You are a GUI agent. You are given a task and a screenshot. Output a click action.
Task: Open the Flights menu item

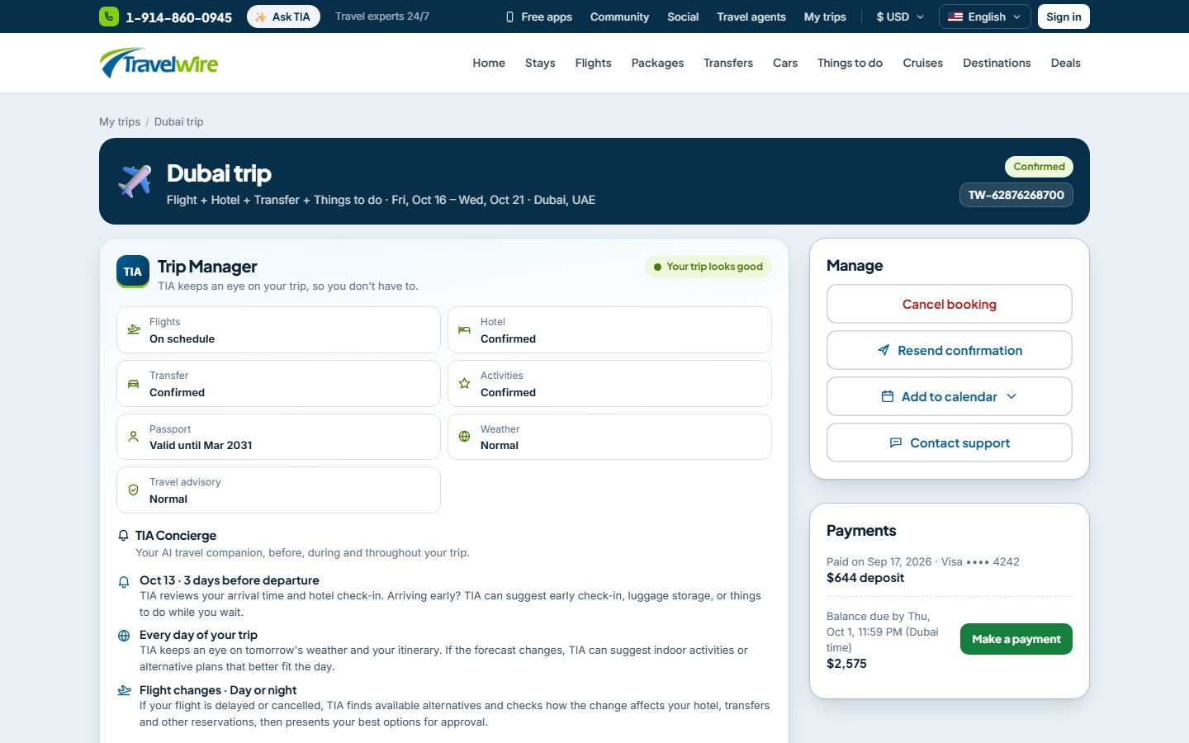593,63
